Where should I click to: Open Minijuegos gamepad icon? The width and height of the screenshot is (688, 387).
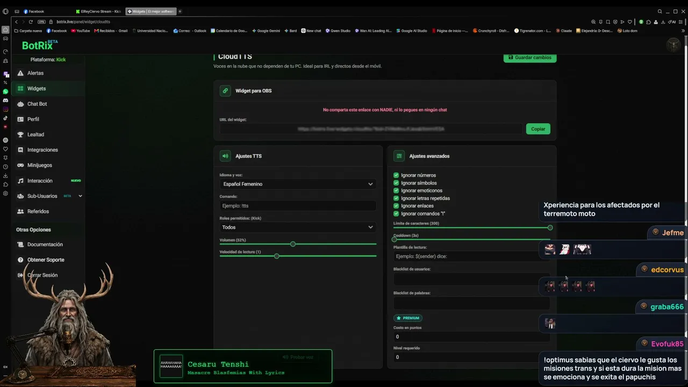click(x=20, y=165)
